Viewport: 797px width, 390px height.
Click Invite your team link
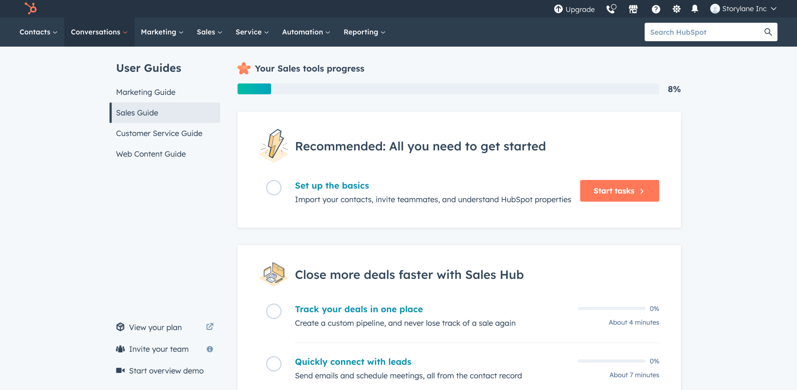(159, 349)
